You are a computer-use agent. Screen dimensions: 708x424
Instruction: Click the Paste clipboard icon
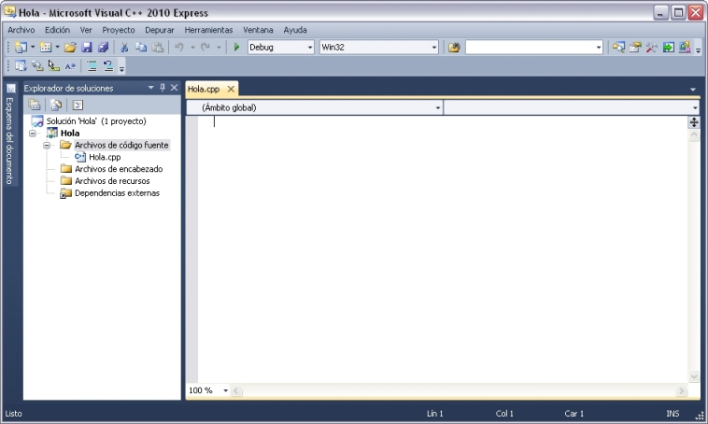[x=158, y=47]
